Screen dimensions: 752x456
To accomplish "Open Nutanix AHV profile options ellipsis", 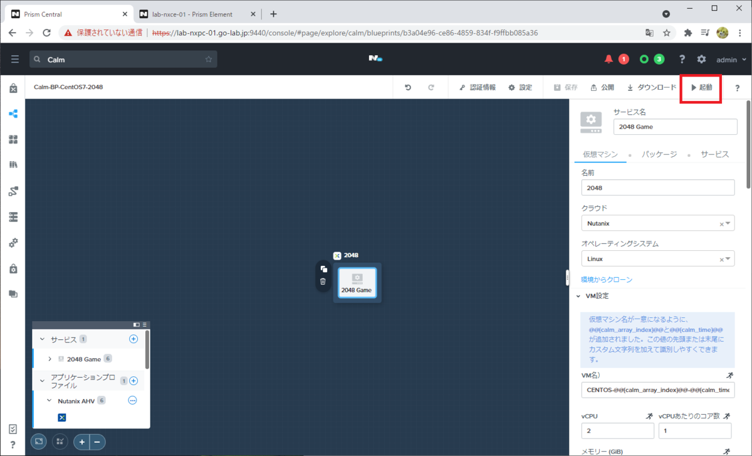I will (132, 400).
